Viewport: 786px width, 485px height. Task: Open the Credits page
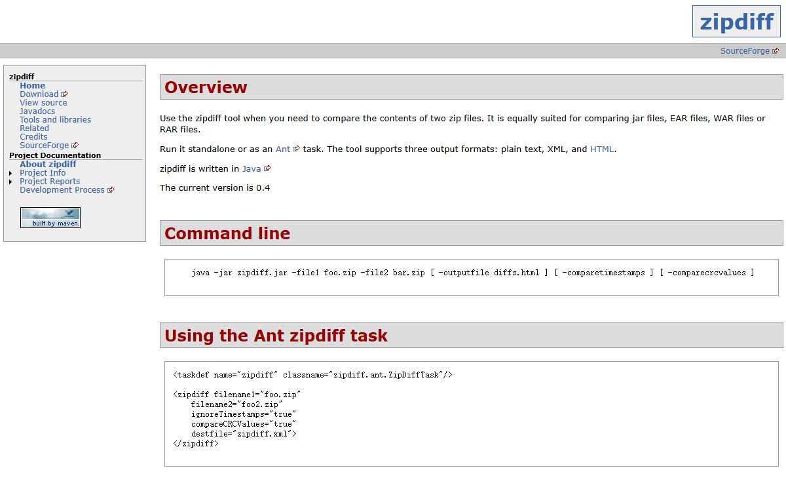33,137
